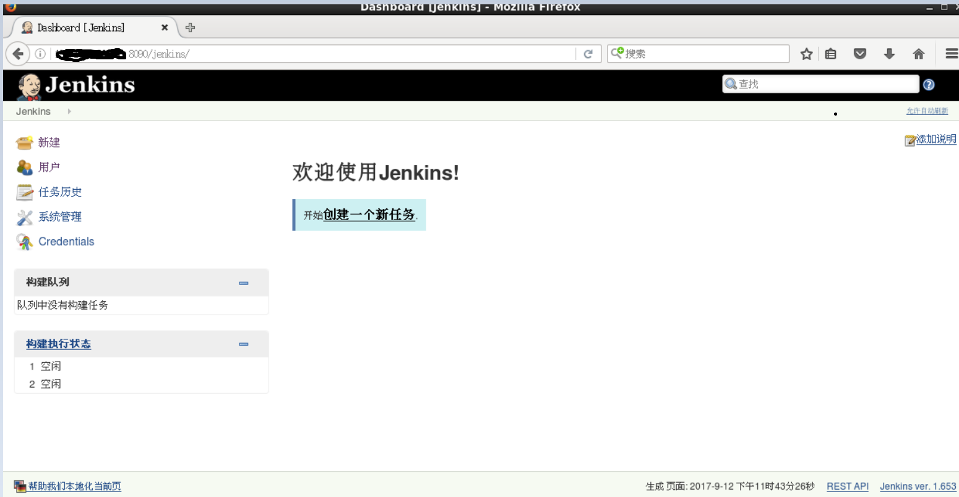Image resolution: width=959 pixels, height=497 pixels.
Task: Click the Credentials keys icon
Action: click(x=25, y=242)
